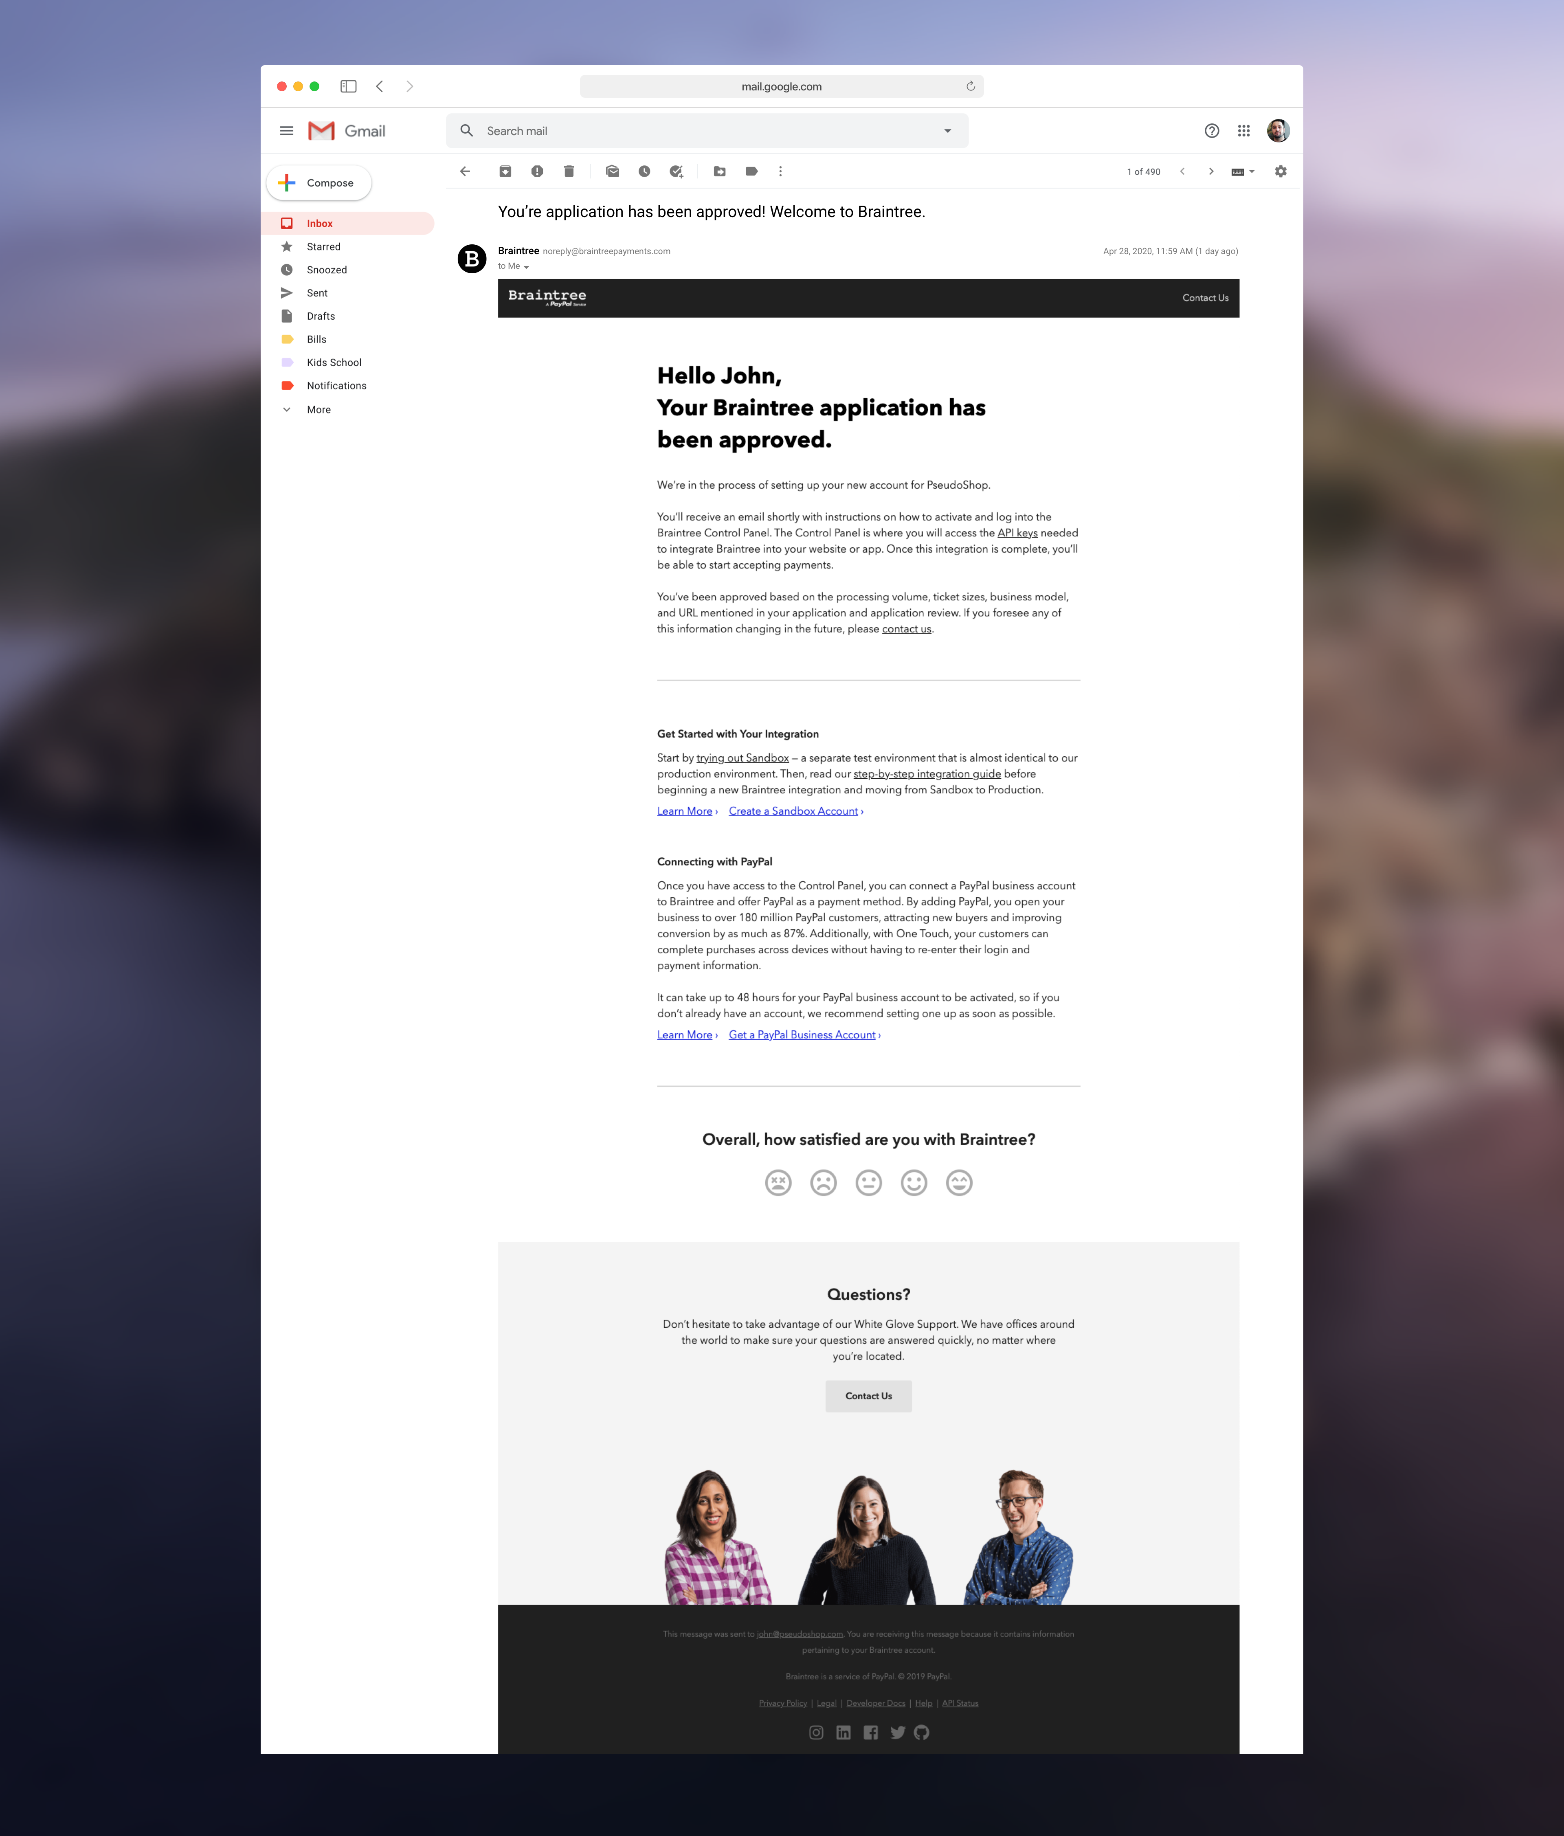Click the browser address bar mail.google.com
This screenshot has width=1564, height=1836.
(782, 87)
